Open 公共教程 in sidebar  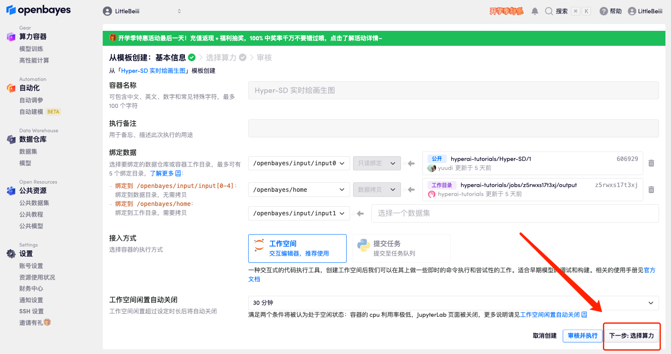31,214
